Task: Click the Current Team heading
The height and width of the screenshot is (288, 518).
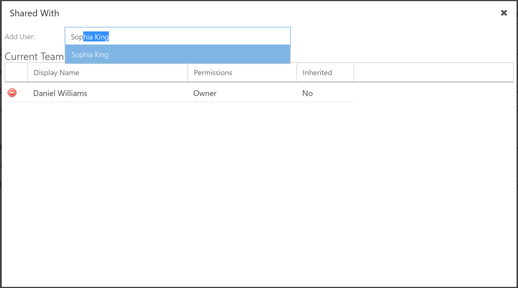Action: point(34,56)
